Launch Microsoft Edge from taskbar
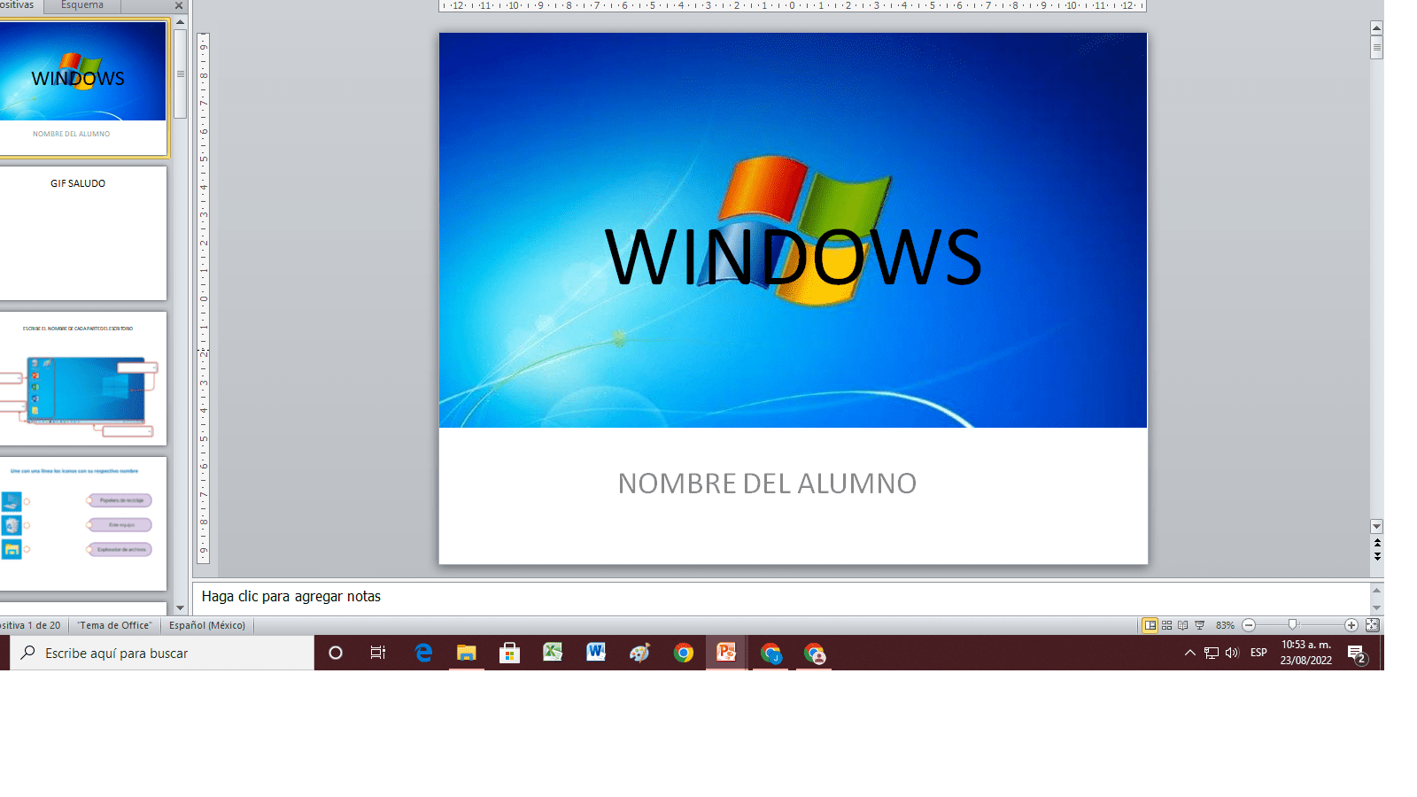1417x797 pixels. point(423,653)
